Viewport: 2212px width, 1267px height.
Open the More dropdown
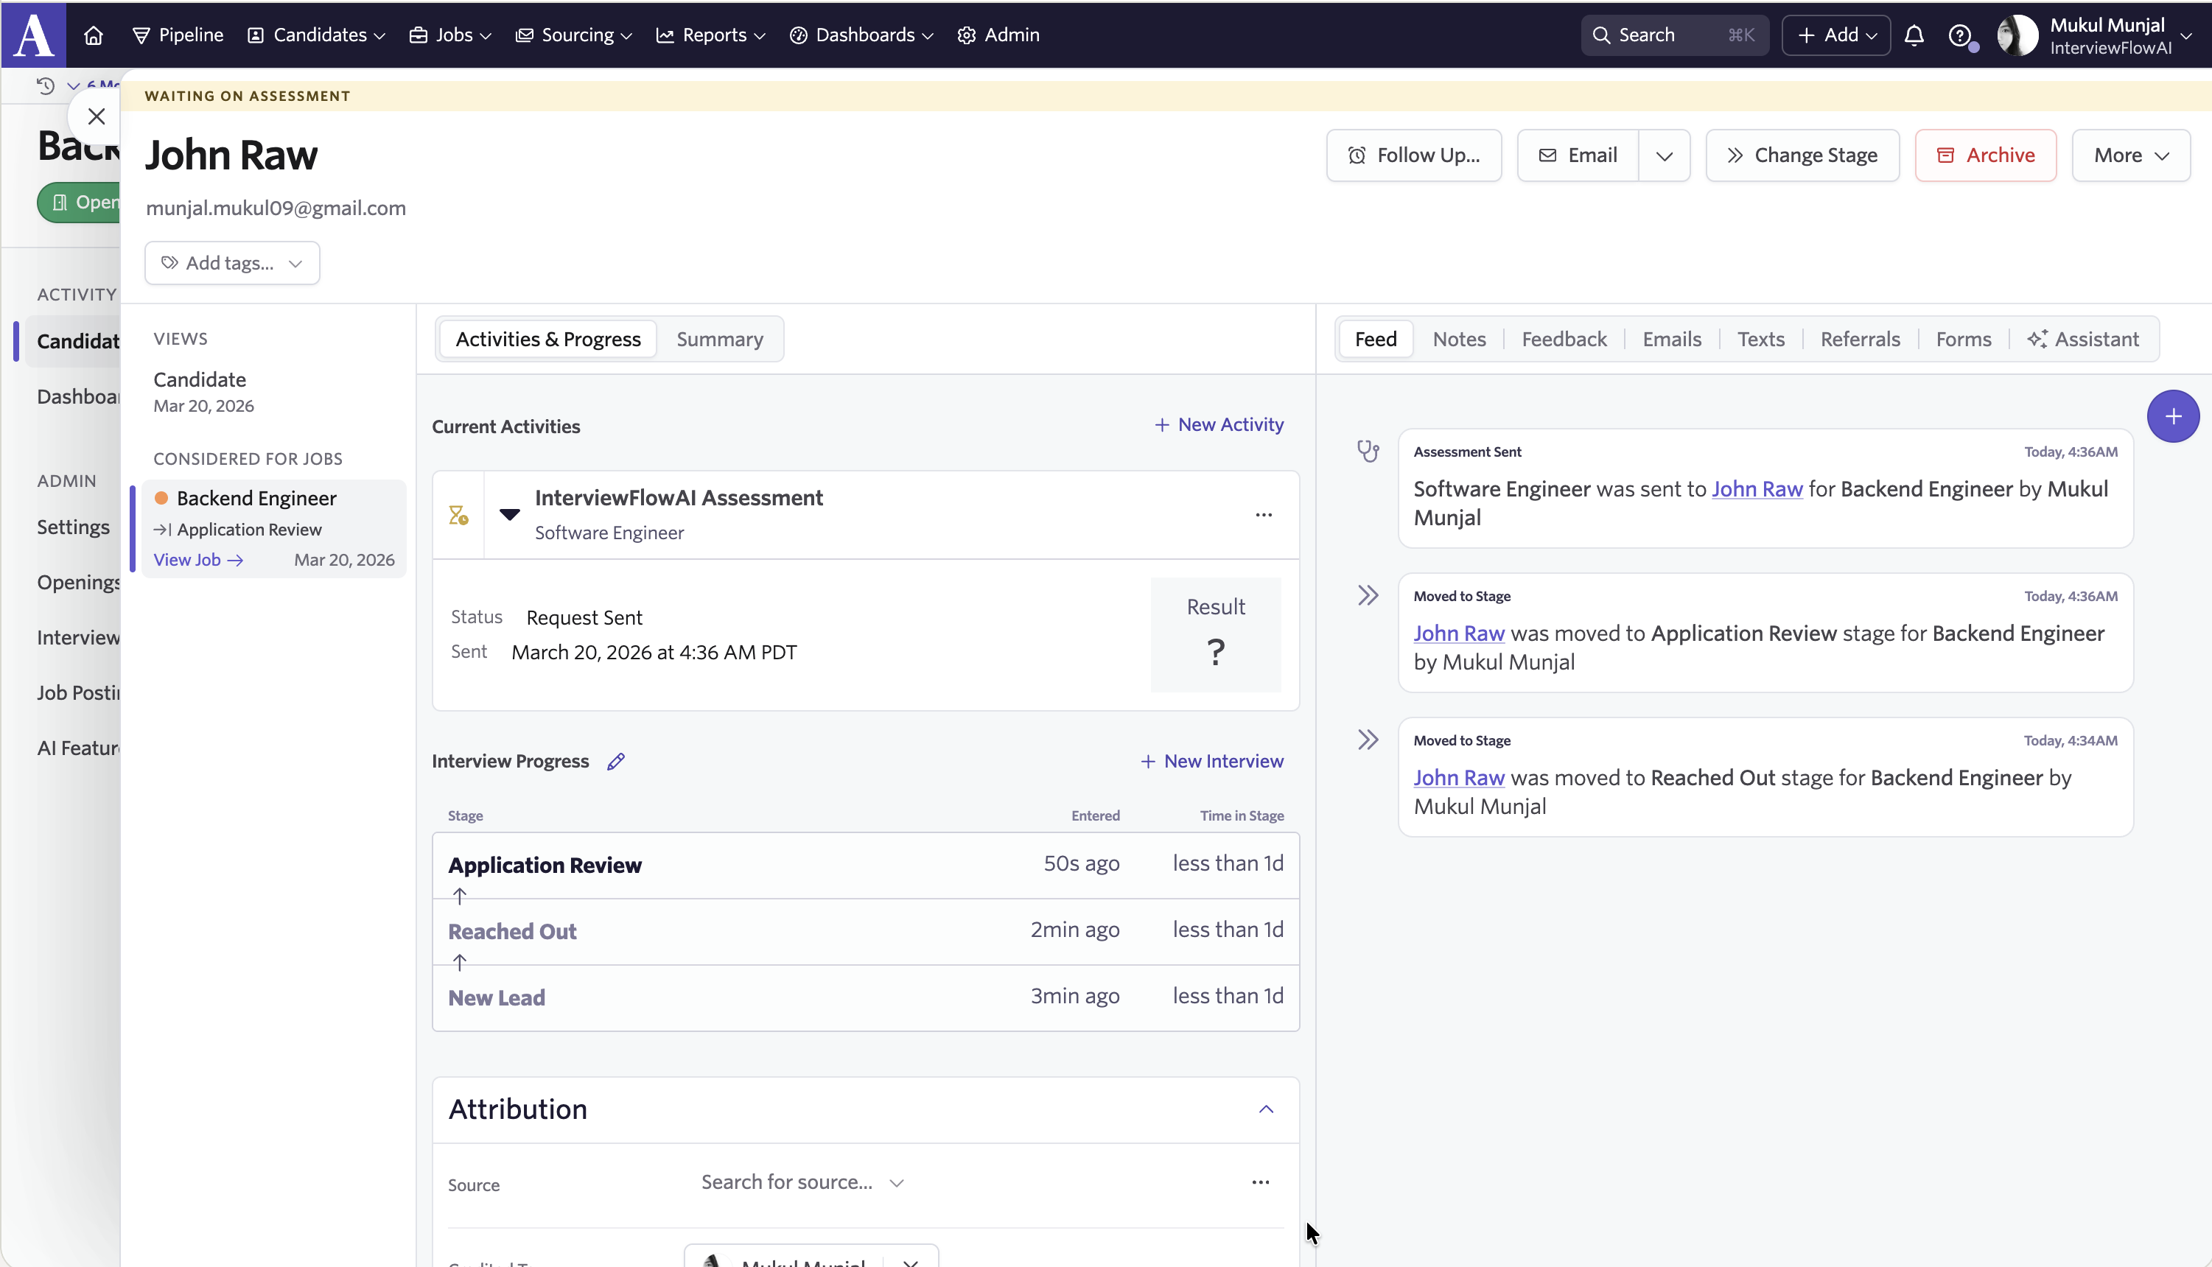(x=2130, y=155)
